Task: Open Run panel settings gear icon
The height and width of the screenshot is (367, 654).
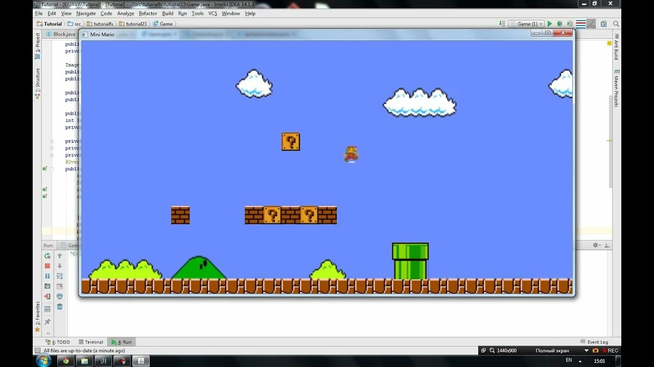Action: pos(596,245)
